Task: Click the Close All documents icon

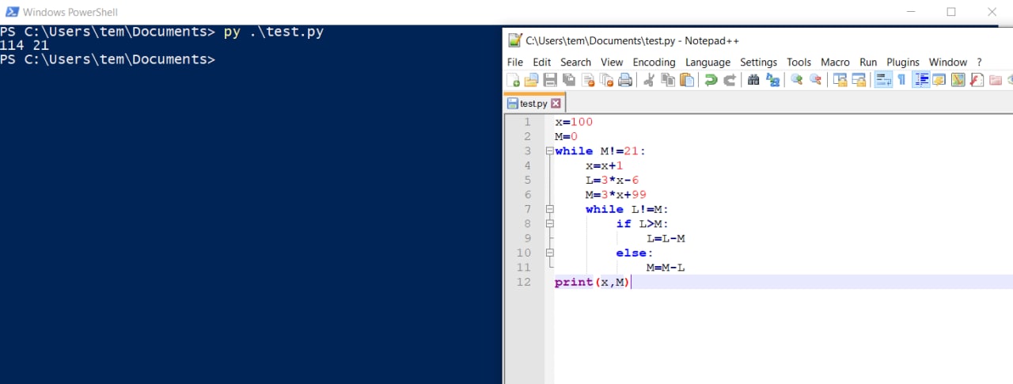Action: 606,79
